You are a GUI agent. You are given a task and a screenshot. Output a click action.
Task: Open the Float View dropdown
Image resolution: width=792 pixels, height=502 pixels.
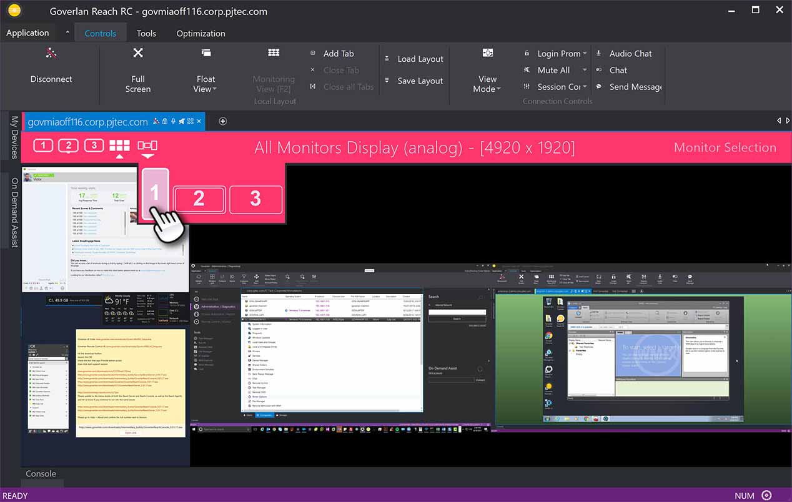click(x=205, y=70)
